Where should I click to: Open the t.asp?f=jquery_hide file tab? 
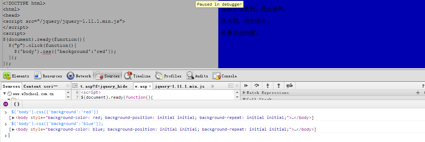coord(104,86)
